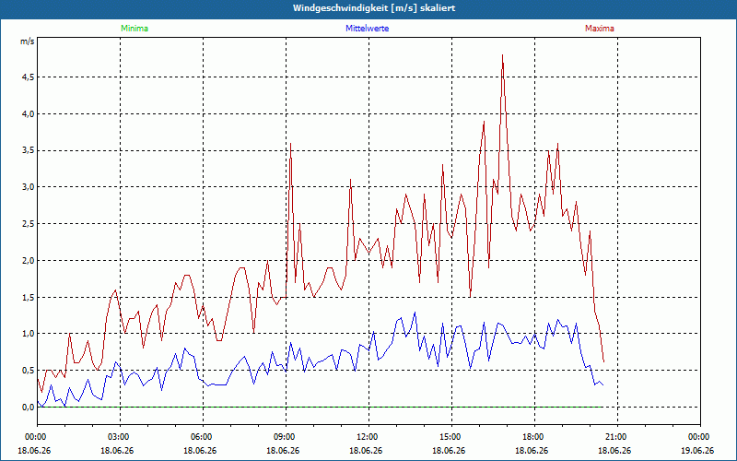Click the 0,0 y-axis value label

29,408
